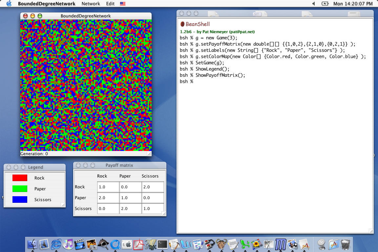Open the Network menu
Viewport: 378px width, 252px height.
[x=91, y=4]
